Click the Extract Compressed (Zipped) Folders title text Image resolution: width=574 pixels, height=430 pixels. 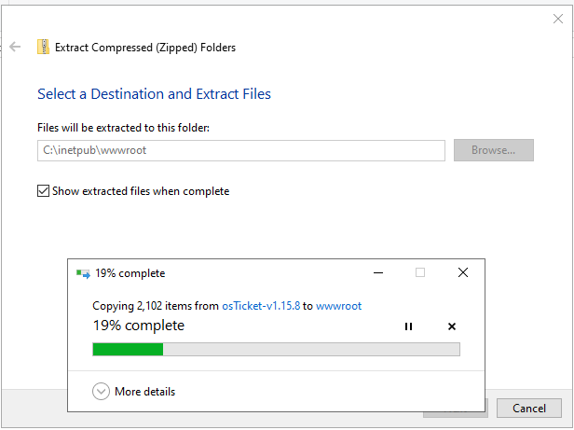point(145,47)
